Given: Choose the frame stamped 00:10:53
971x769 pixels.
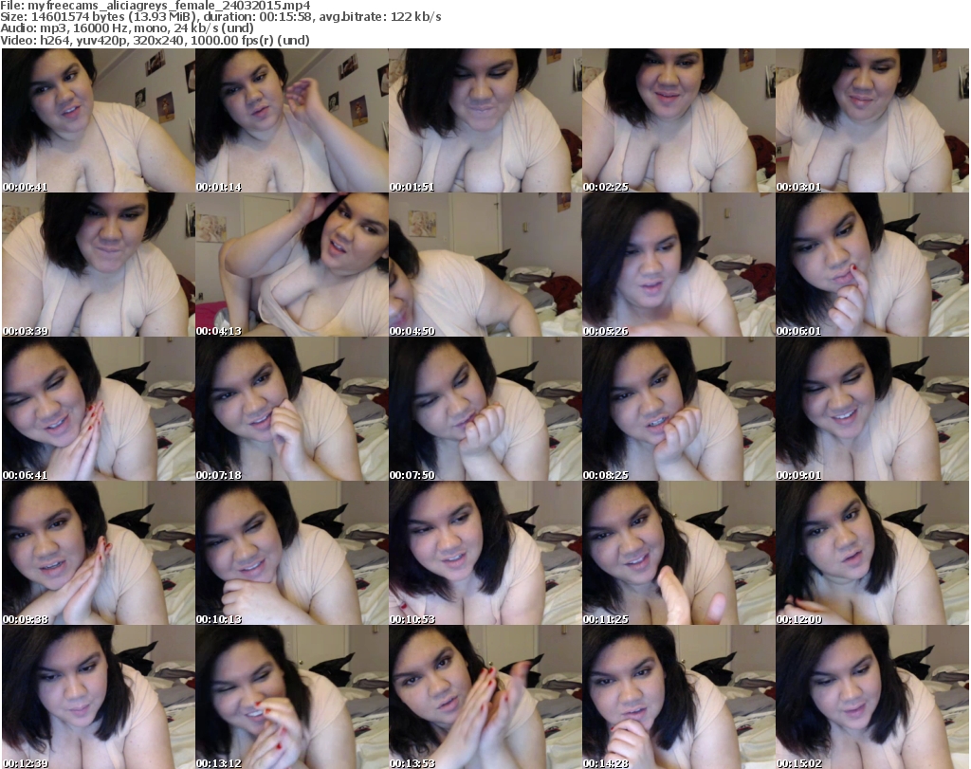Looking at the screenshot, I should 485,553.
